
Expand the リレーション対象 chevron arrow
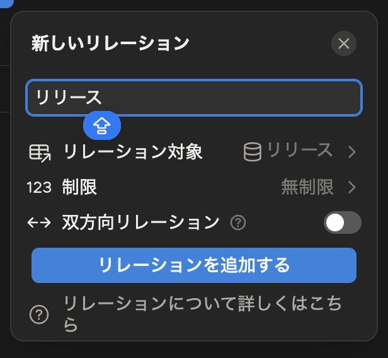[351, 152]
